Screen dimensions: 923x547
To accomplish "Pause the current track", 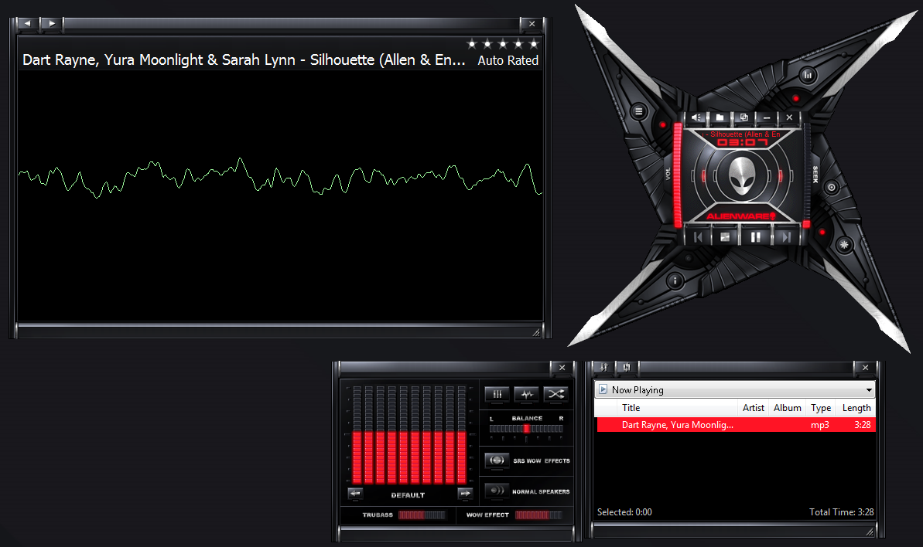I will point(756,236).
